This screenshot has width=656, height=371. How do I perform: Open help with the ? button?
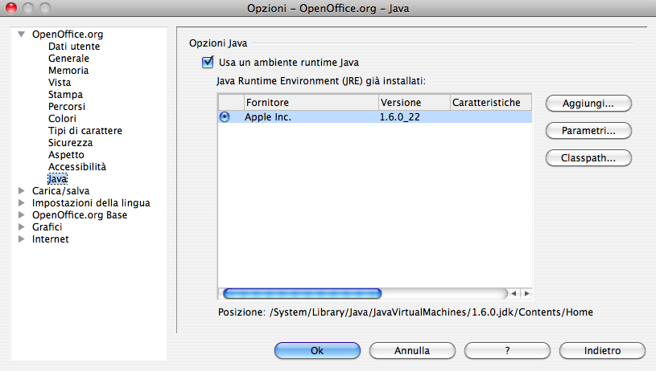click(506, 351)
